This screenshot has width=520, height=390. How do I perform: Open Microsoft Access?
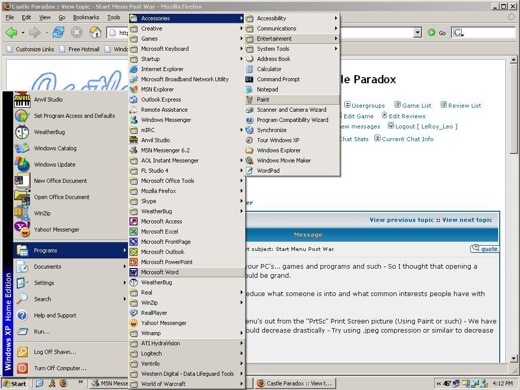coord(187,221)
